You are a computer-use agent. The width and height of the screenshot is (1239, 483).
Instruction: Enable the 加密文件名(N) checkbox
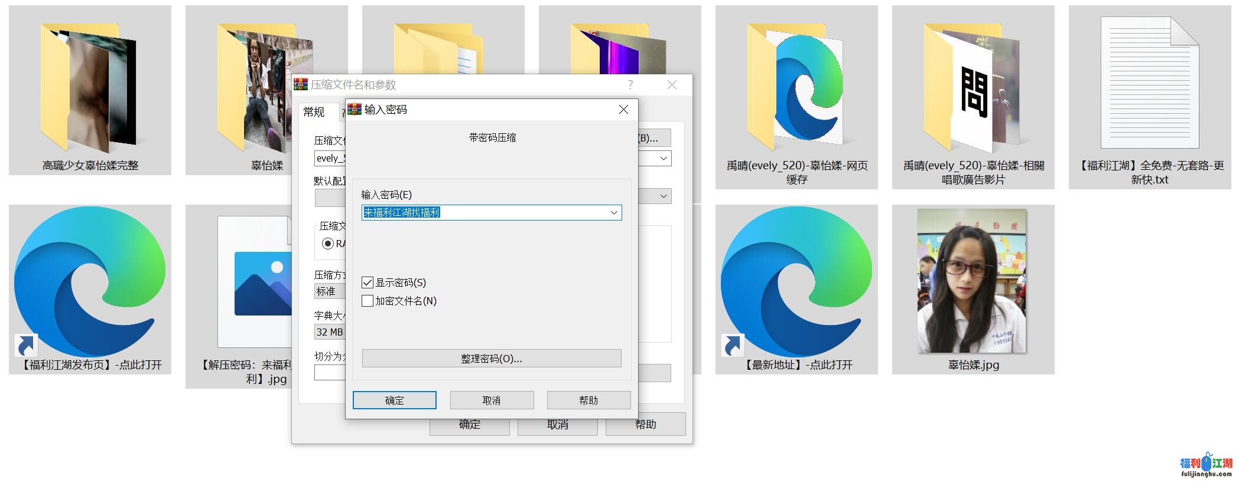[x=368, y=301]
